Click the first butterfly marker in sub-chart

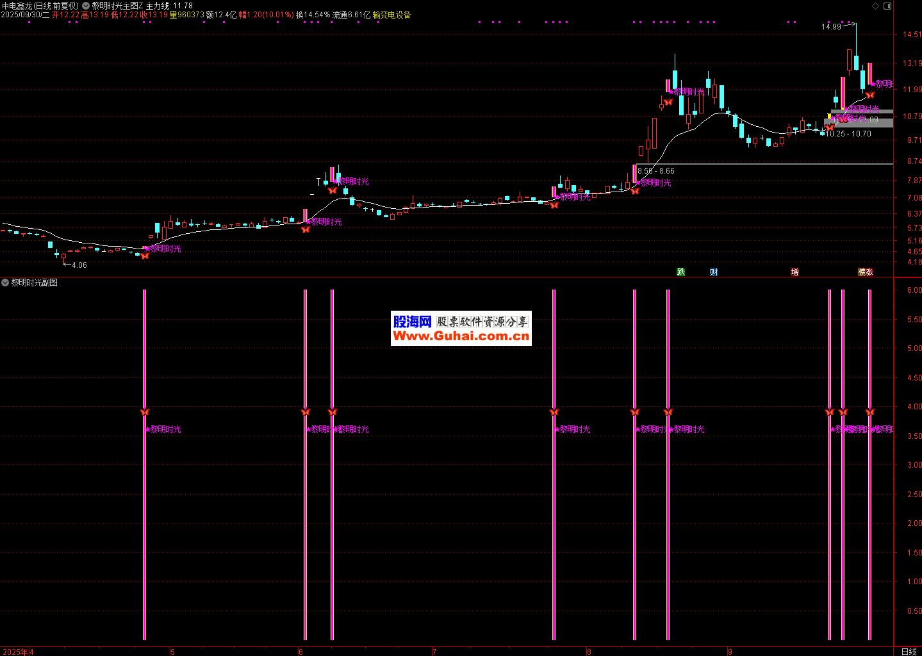144,411
